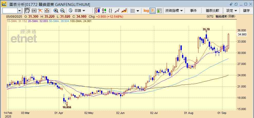
Task: Open the stock code combo box arrow
Action: pyautogui.click(x=20, y=11)
